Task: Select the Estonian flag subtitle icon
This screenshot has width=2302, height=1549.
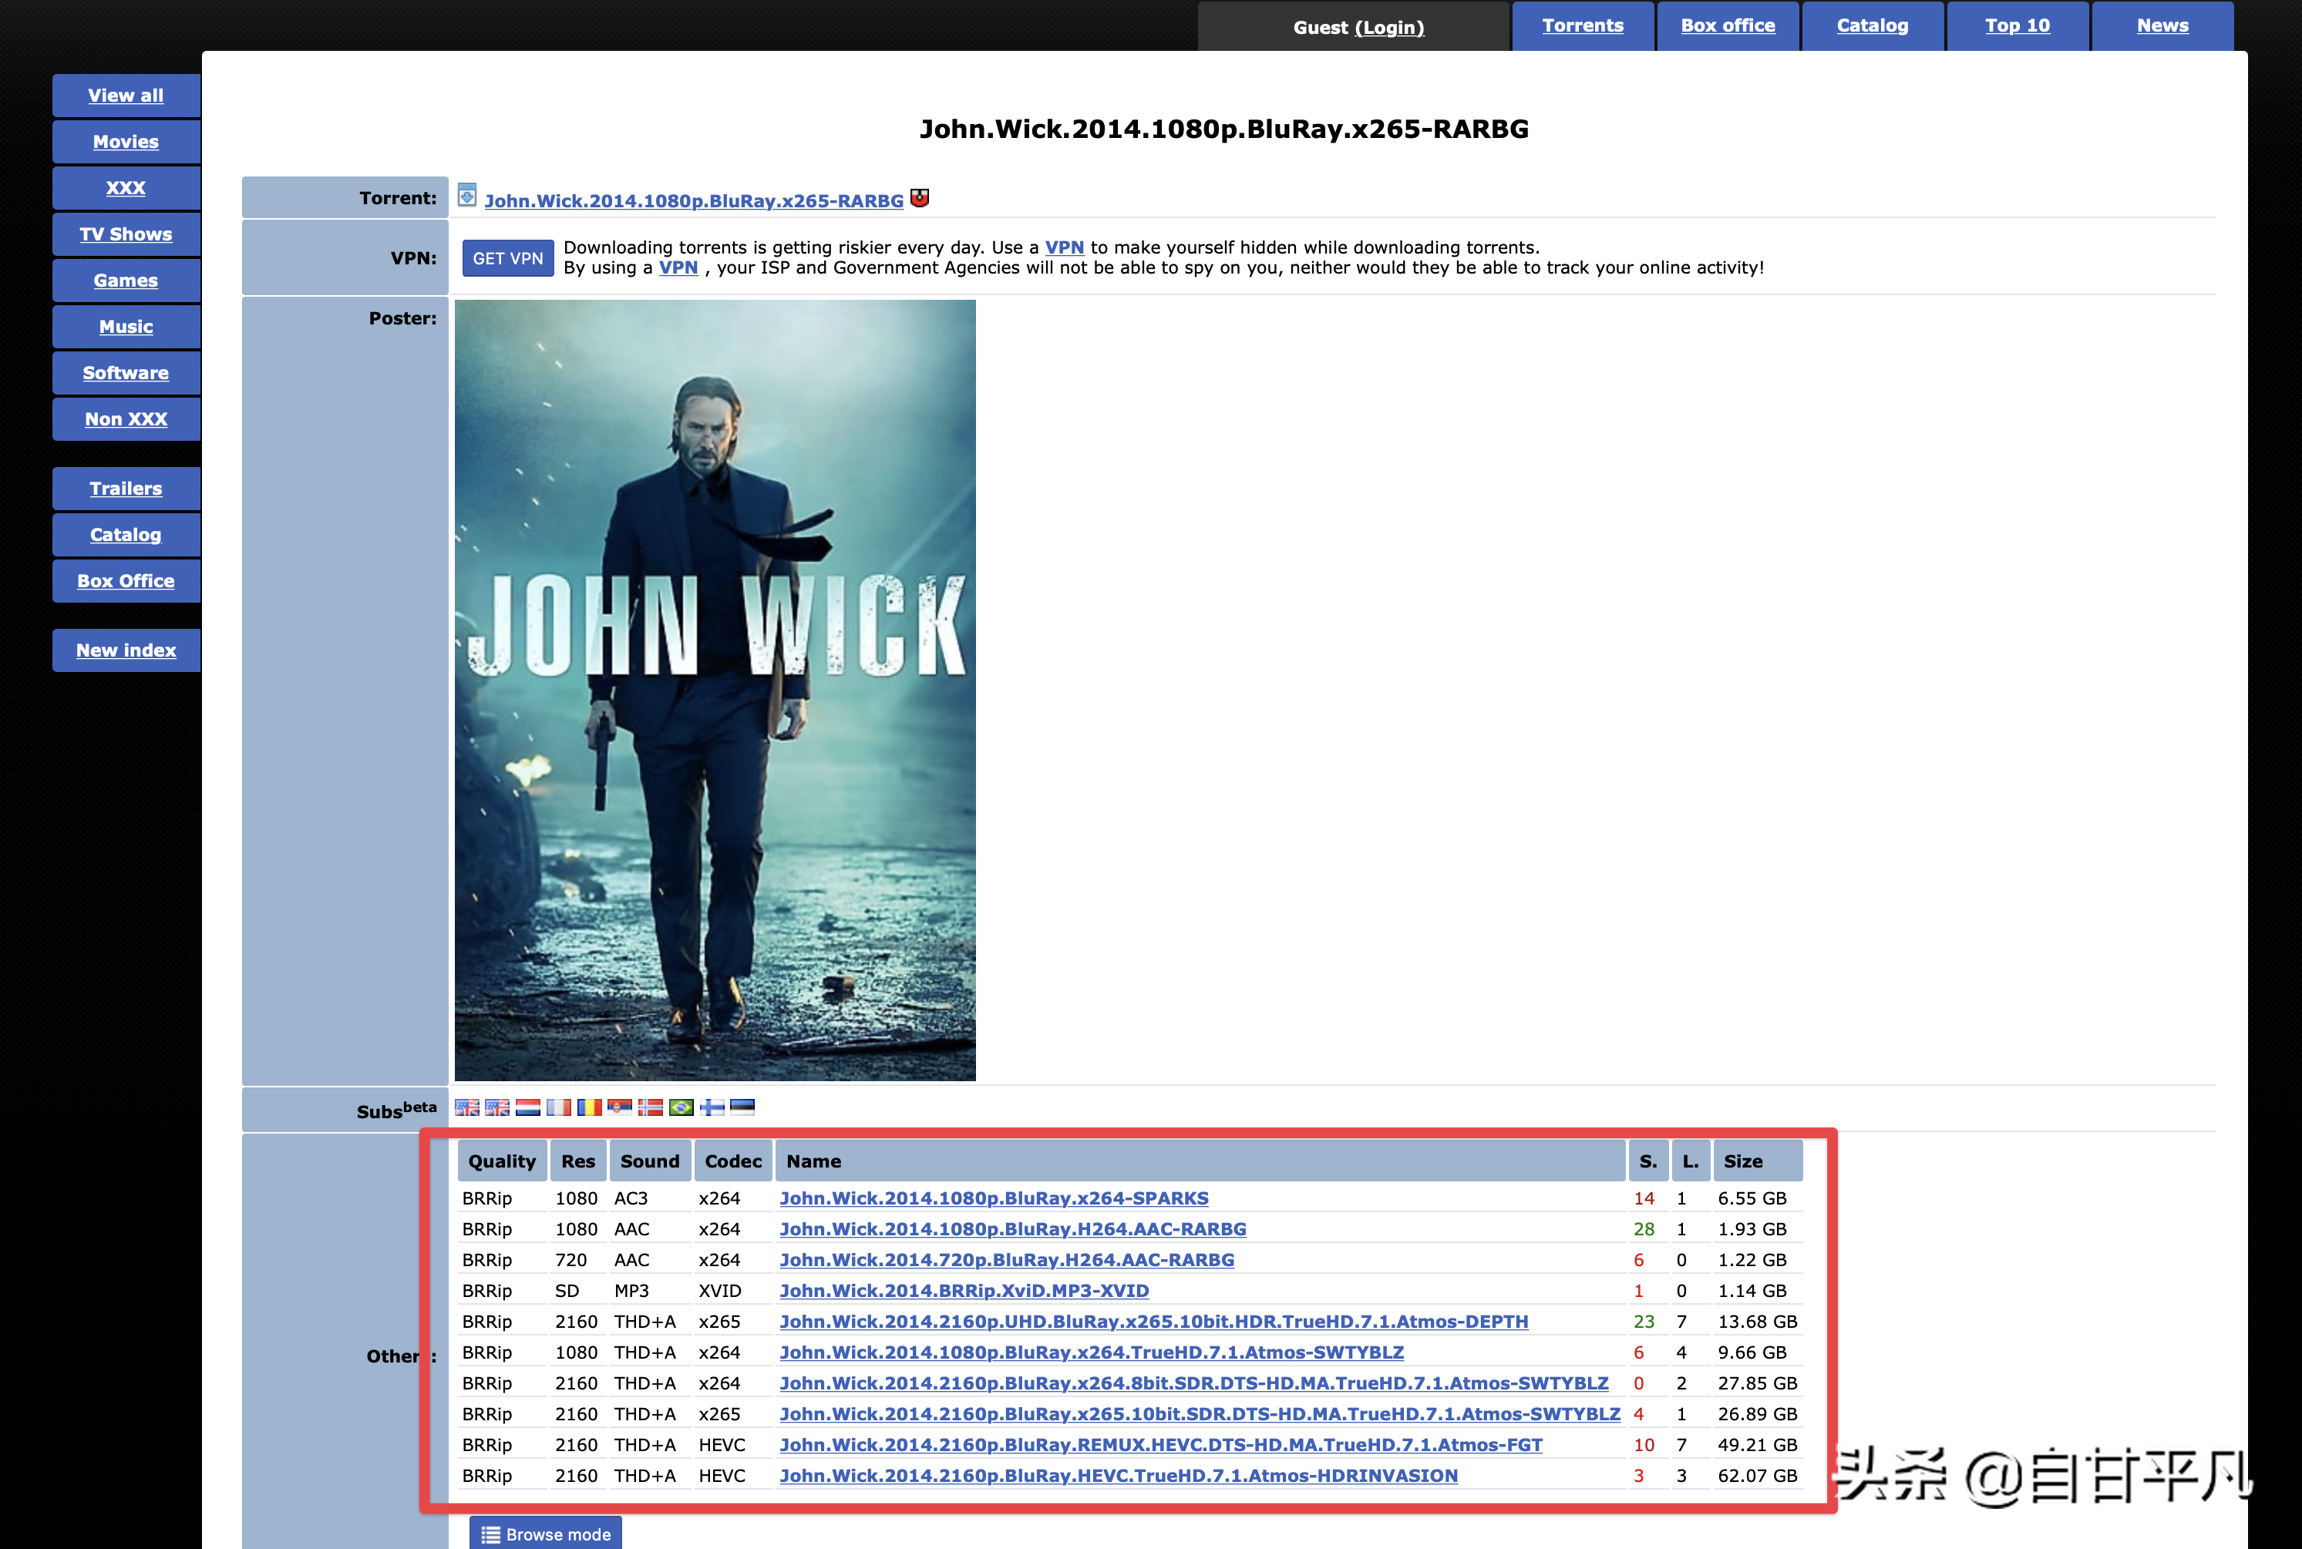Action: coord(742,1107)
